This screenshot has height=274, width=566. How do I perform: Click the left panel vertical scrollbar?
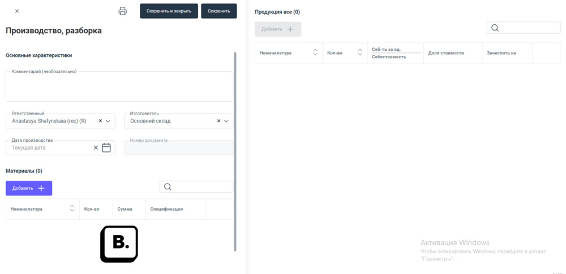pyautogui.click(x=235, y=151)
